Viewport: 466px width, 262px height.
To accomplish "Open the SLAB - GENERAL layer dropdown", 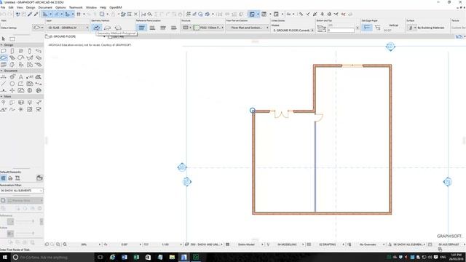I will (68, 28).
